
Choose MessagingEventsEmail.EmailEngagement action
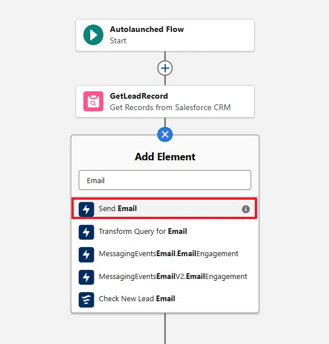pyautogui.click(x=165, y=254)
